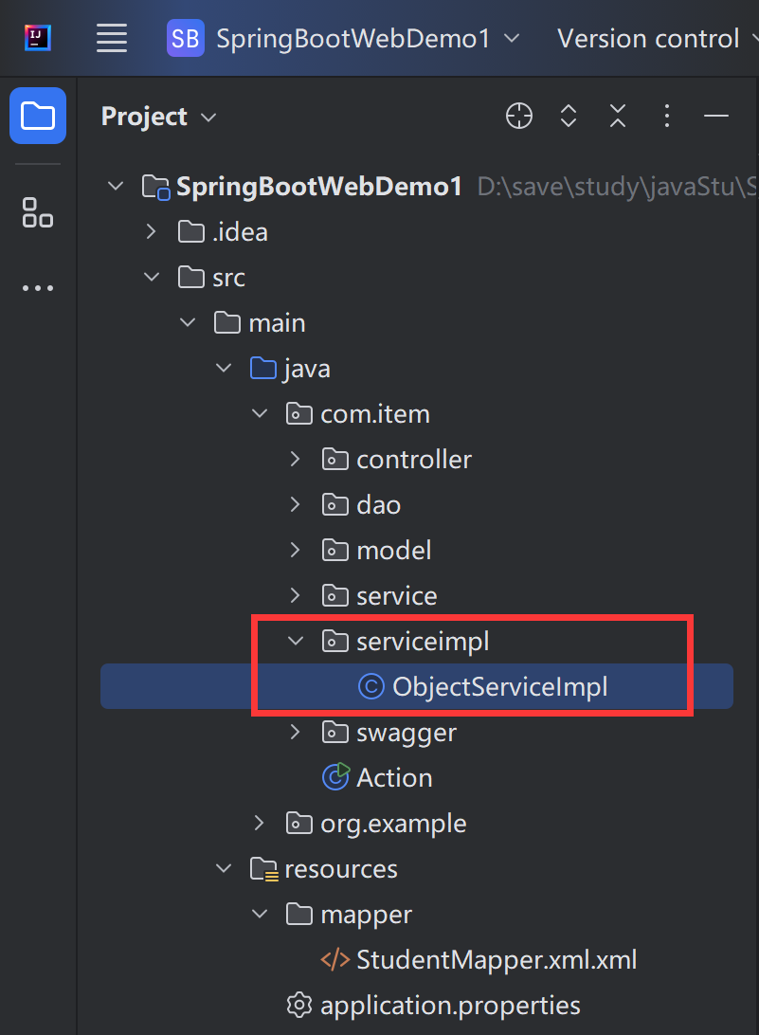Expand the .idea folder
The image size is (759, 1035).
pos(152,232)
